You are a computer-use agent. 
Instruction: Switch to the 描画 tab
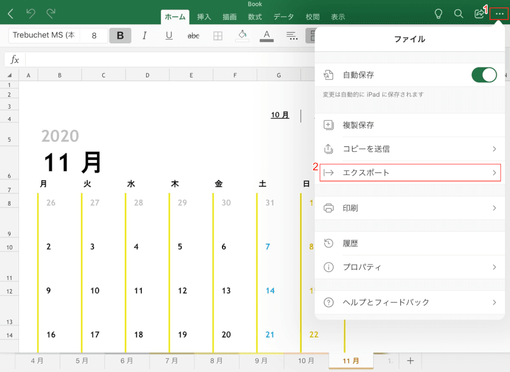pyautogui.click(x=229, y=17)
